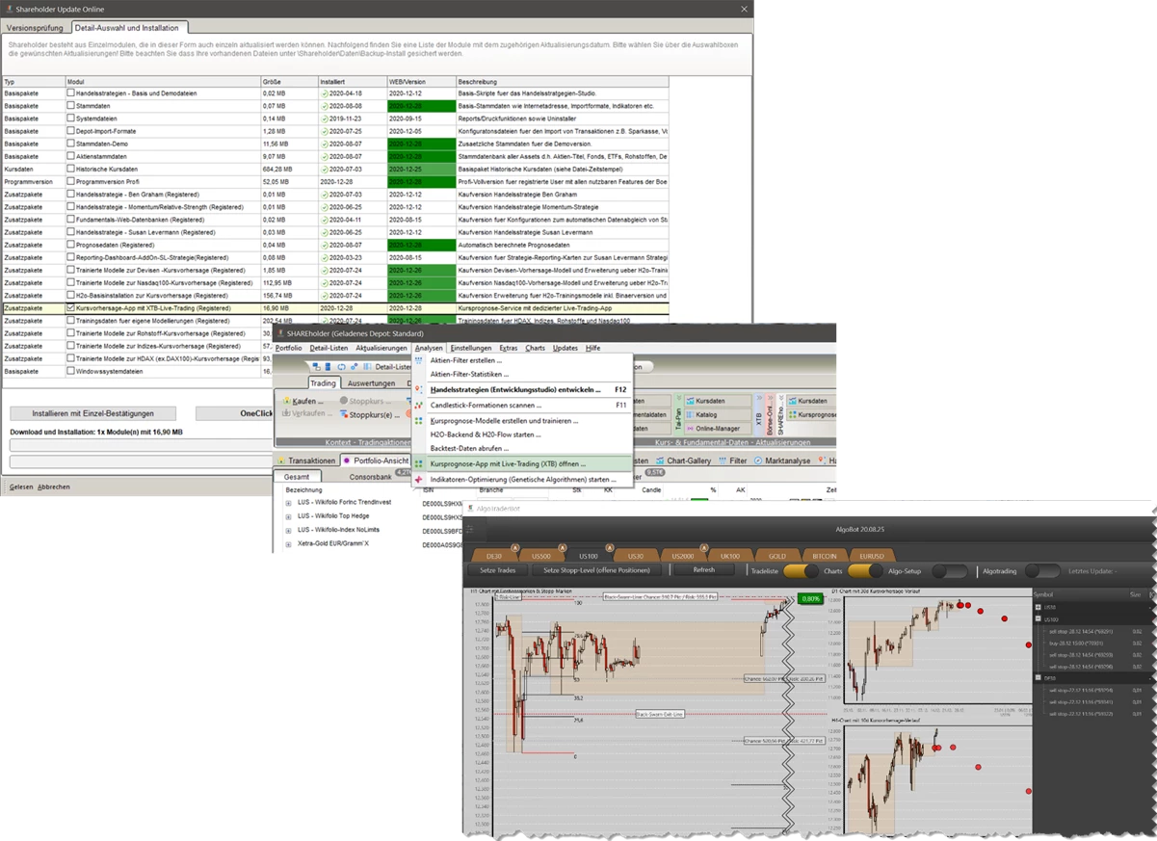Open Marktanalyse via its clock icon

click(757, 460)
